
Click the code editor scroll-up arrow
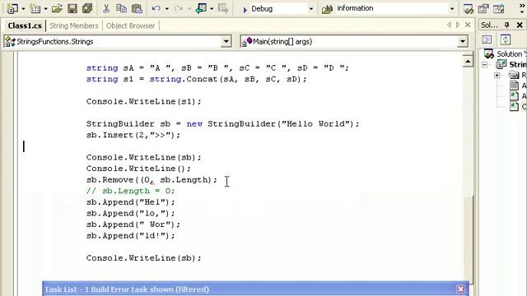(468, 62)
